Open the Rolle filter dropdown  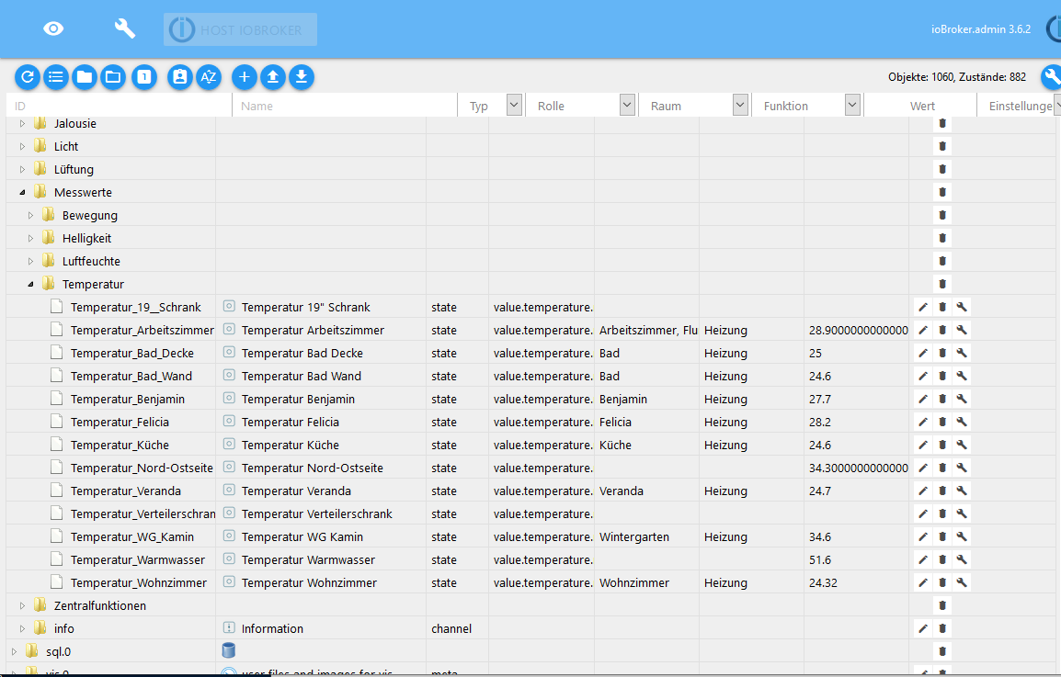tap(627, 105)
